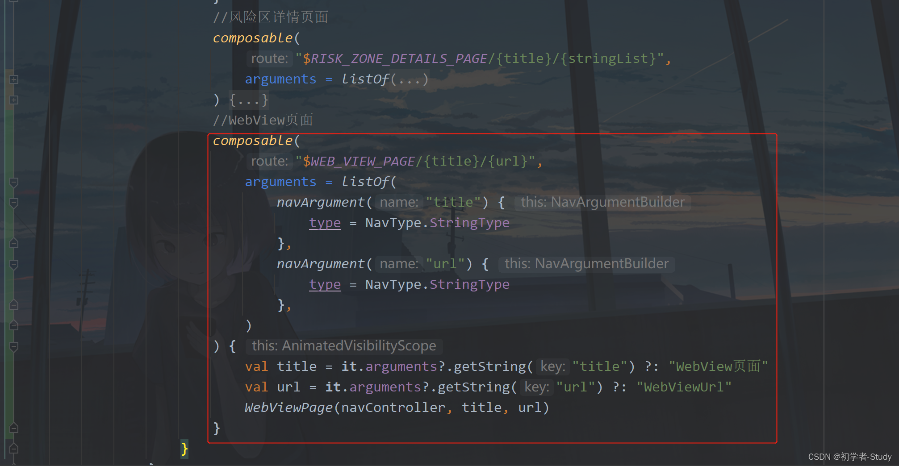Collapse navArgument "url" block using gutter fold marker
899x466 pixels.
(14, 264)
